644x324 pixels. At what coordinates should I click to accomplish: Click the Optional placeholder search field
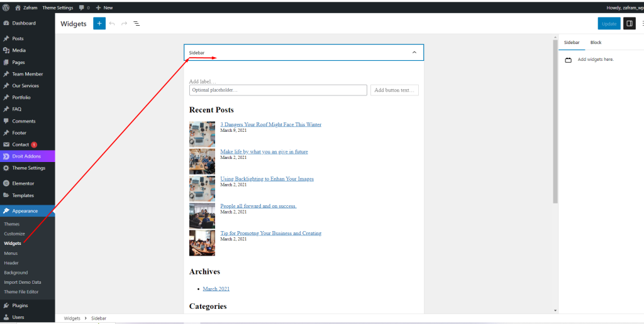tap(277, 90)
